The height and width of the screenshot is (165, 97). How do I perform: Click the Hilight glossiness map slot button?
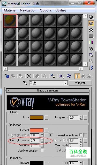[47, 135]
